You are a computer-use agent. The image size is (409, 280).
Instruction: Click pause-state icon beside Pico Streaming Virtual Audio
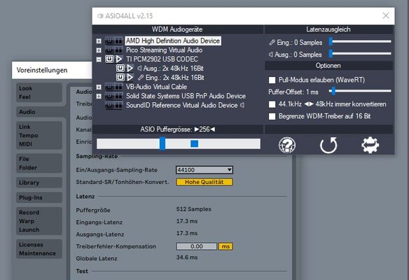[118, 50]
